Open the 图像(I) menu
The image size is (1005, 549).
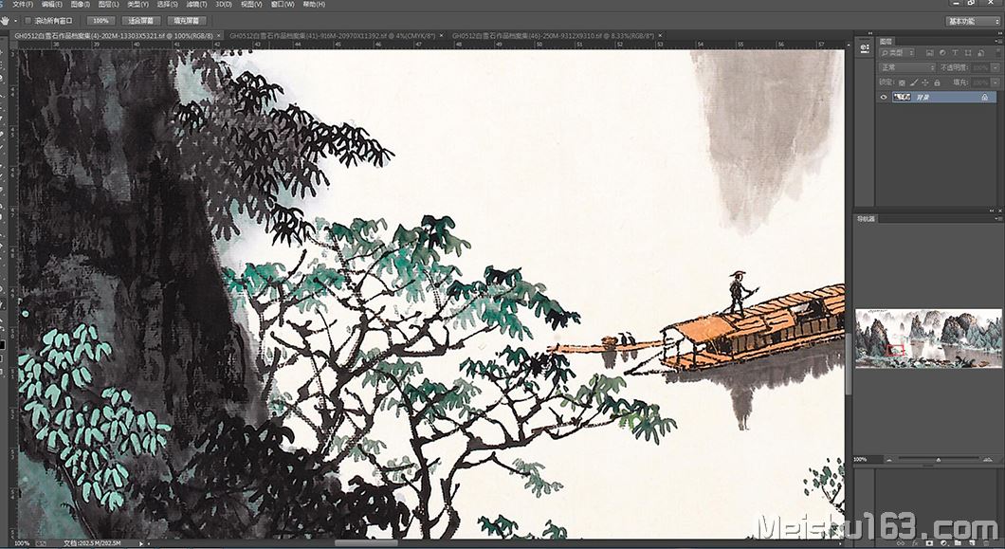coord(81,5)
